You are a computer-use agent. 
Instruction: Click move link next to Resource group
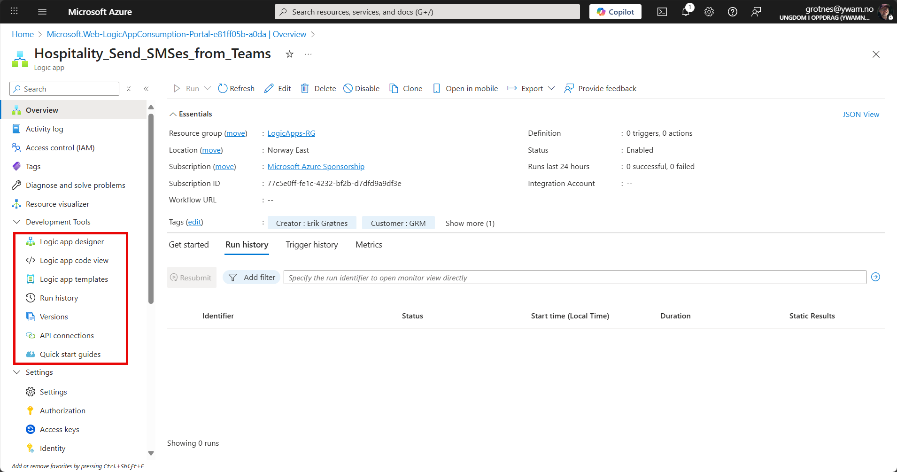pos(236,133)
